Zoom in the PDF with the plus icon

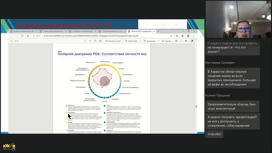coord(90,41)
